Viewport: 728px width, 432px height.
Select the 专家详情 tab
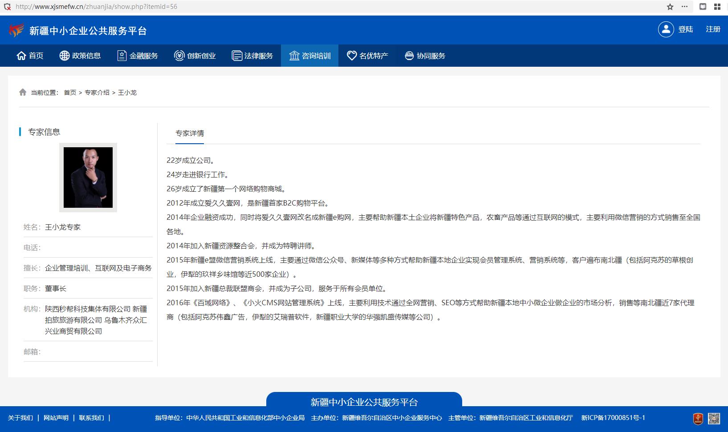pyautogui.click(x=190, y=133)
